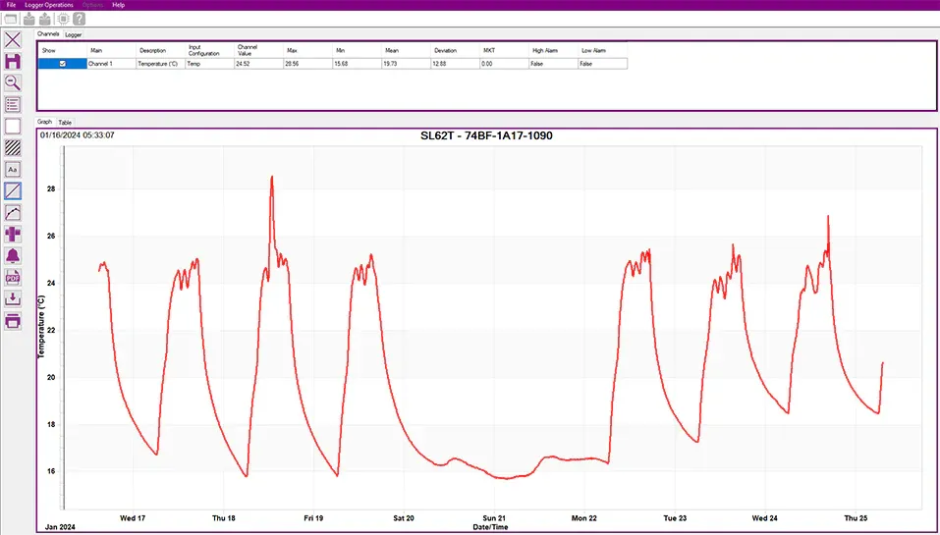Click the Aa text label icon

(13, 169)
